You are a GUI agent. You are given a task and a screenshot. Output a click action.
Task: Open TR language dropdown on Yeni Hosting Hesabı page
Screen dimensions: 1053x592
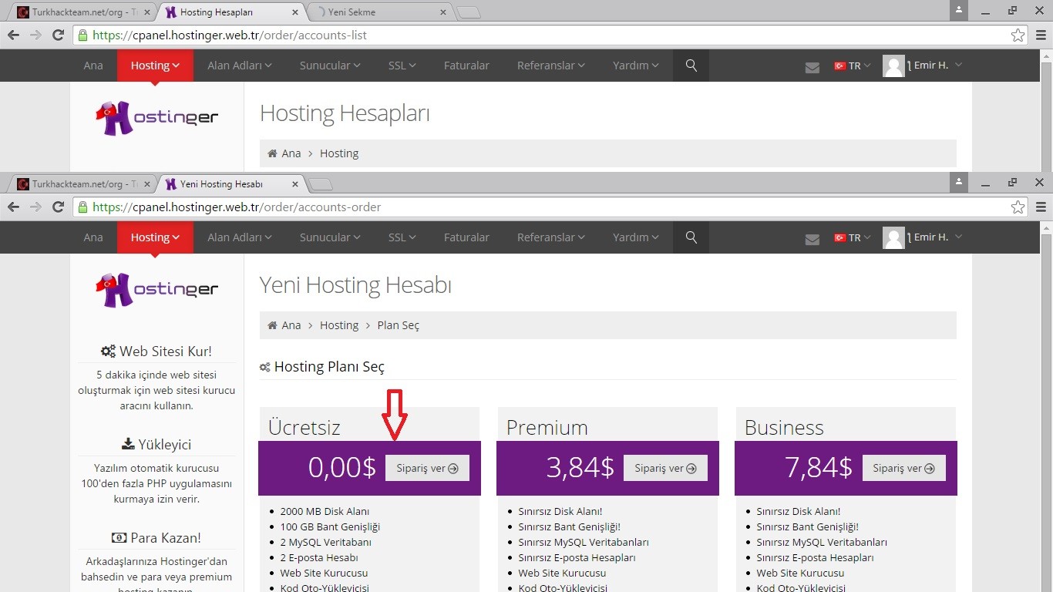(852, 238)
